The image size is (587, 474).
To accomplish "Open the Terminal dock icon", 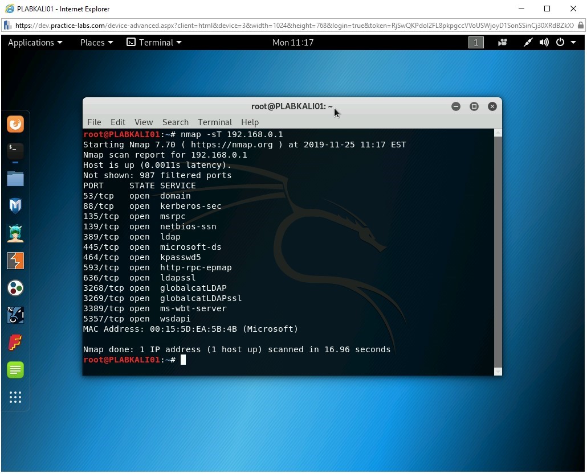I will pos(15,151).
